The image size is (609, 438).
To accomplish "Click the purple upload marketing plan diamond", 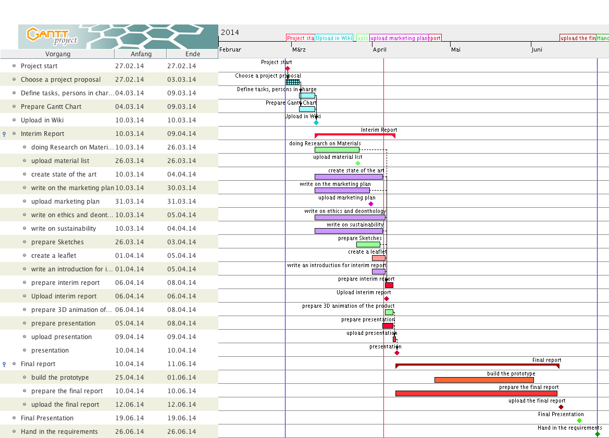I will coord(371,204).
